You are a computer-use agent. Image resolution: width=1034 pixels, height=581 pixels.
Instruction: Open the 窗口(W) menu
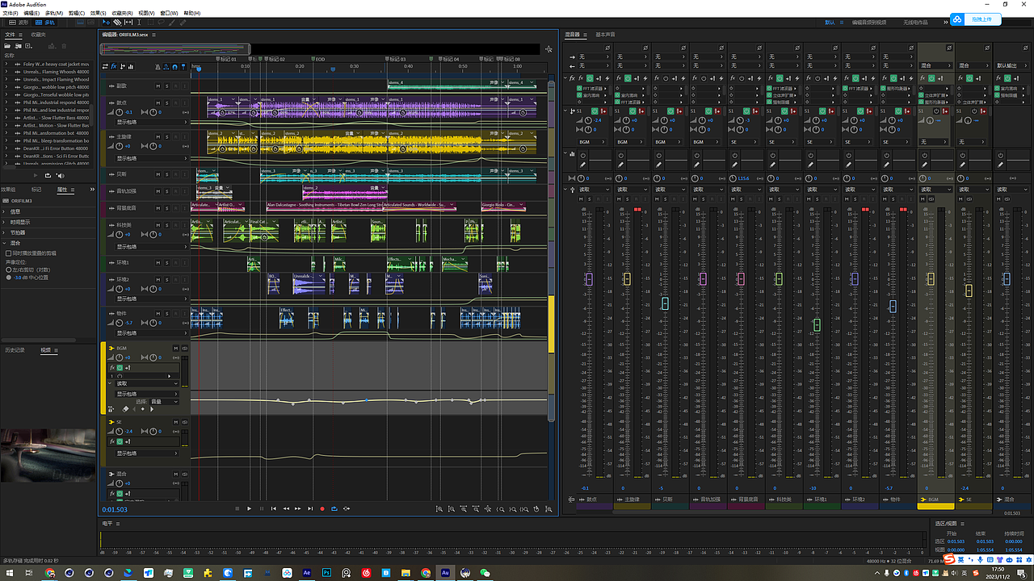click(x=170, y=14)
